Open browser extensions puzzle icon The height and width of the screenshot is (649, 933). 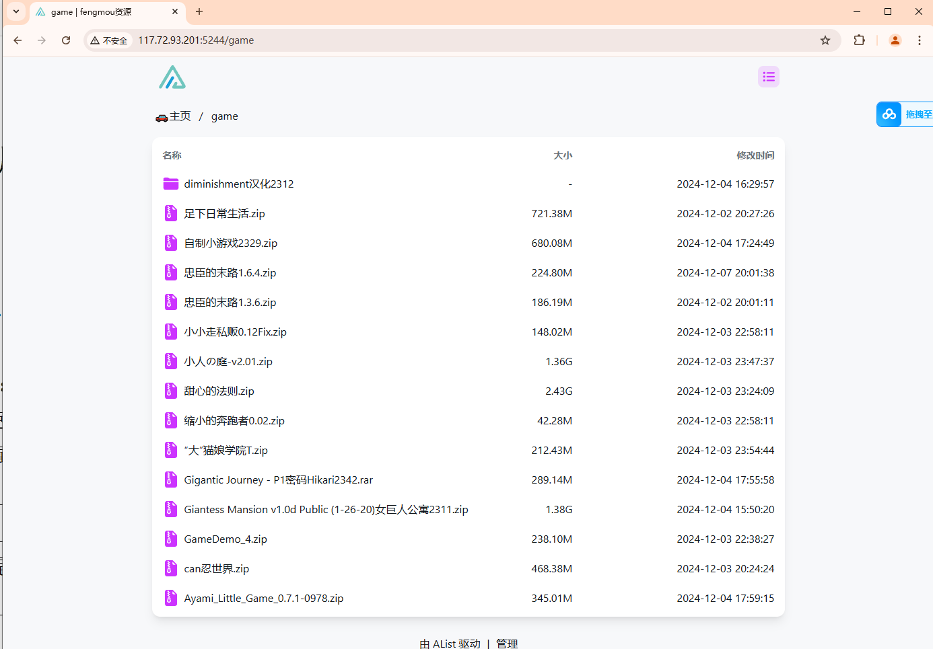[859, 40]
